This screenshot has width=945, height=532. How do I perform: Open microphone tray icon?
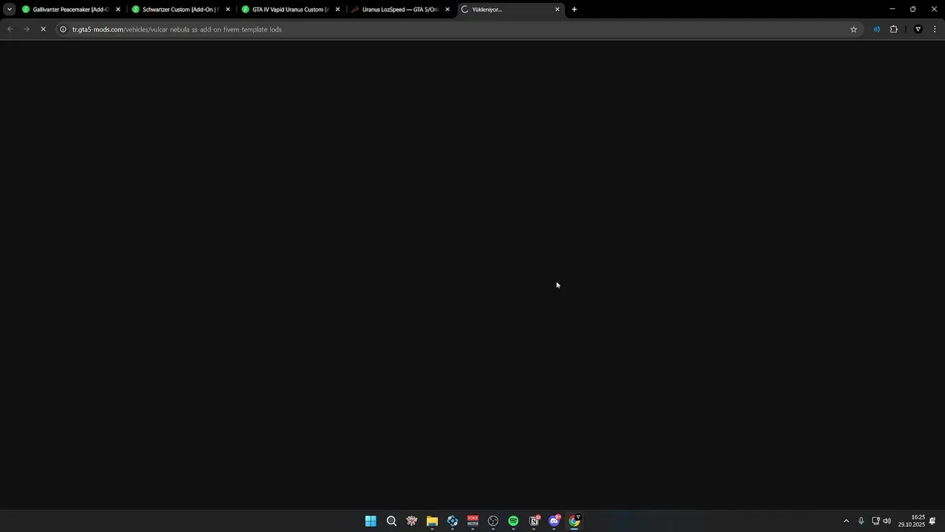(861, 521)
